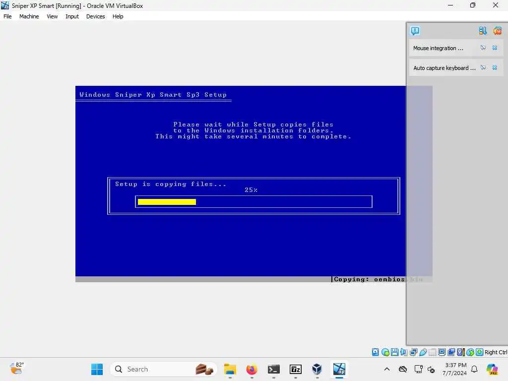Click network adapters indicator in status bar

pyautogui.click(x=413, y=352)
